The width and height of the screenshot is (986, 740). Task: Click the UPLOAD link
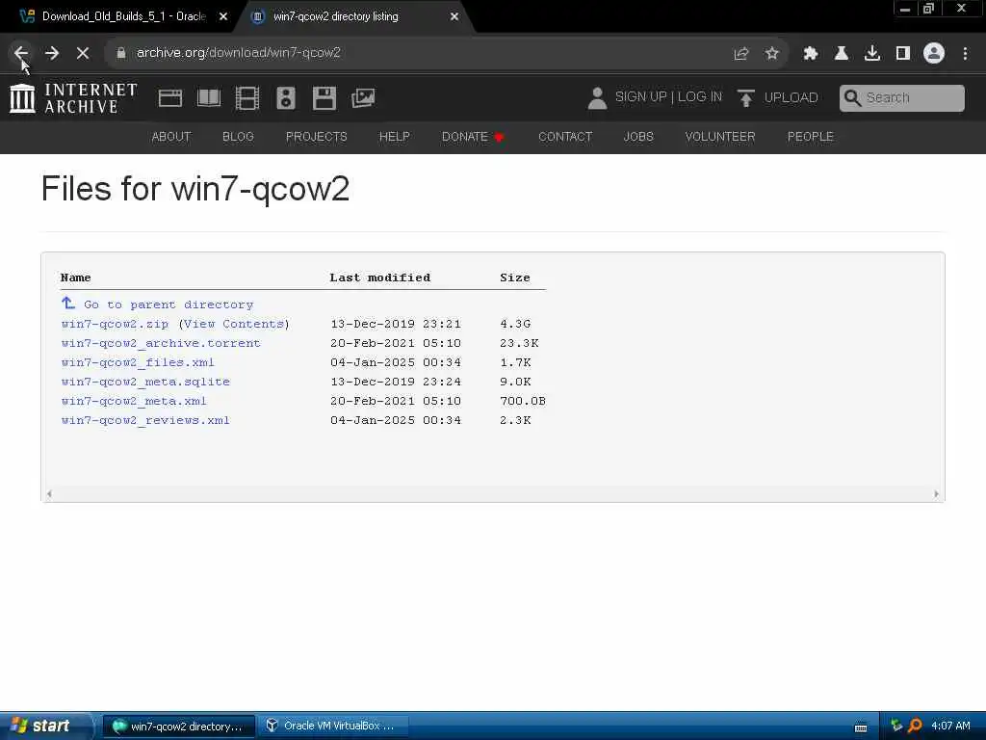click(791, 97)
